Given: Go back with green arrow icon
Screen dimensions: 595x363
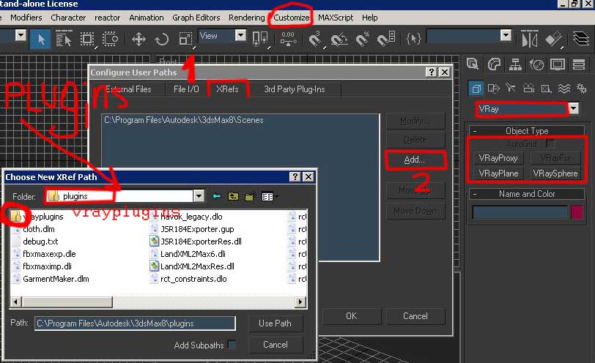Looking at the screenshot, I should 217,196.
